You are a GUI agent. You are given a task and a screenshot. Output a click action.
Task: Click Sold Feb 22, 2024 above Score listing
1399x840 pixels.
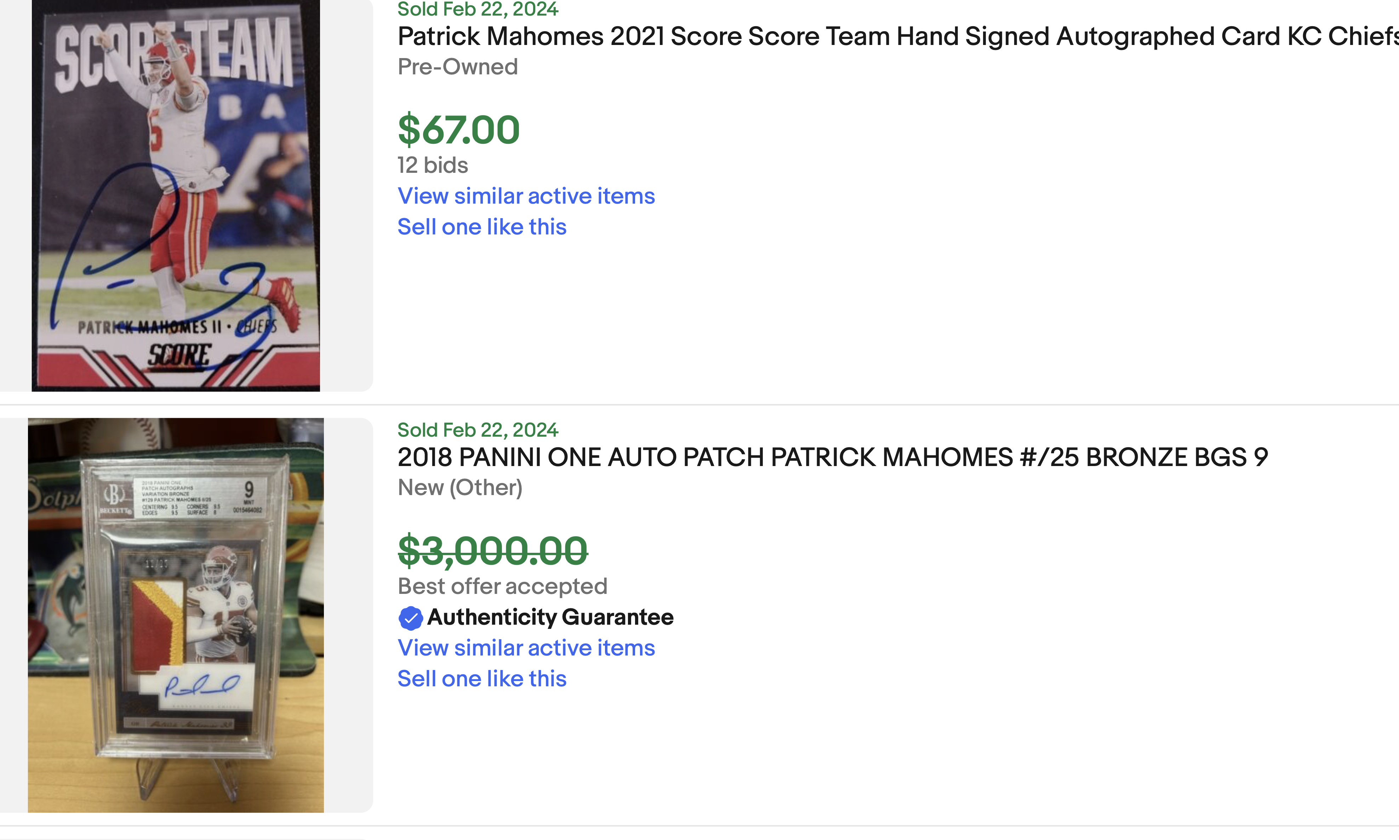[x=478, y=9]
